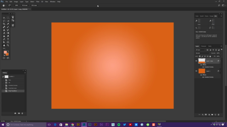227x127 pixels.
Task: Hide Layer 1 visibility eye
Action: (196, 71)
